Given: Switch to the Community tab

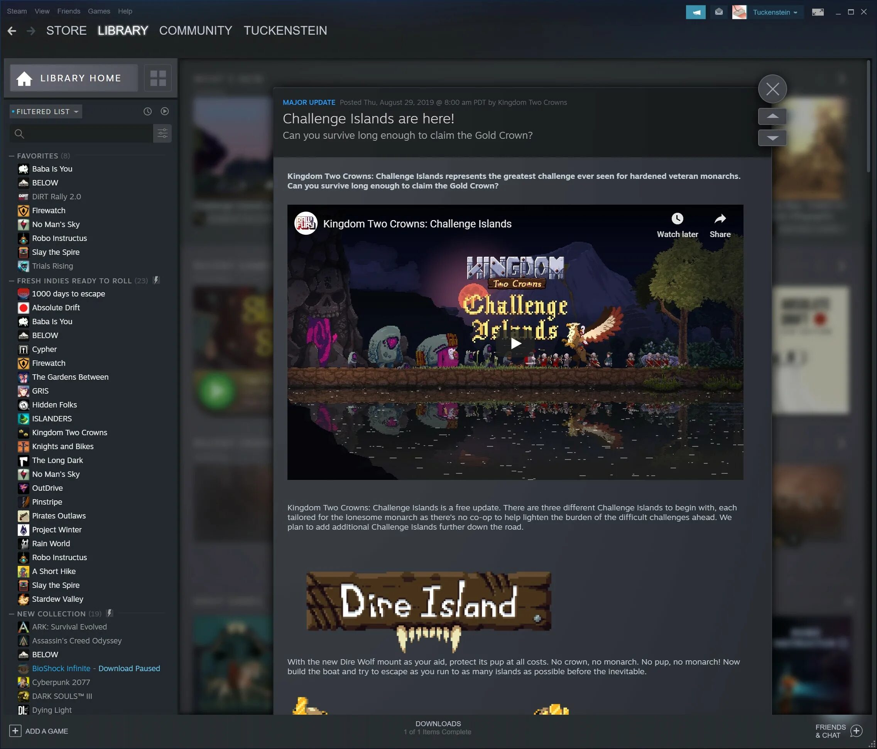Looking at the screenshot, I should point(195,30).
